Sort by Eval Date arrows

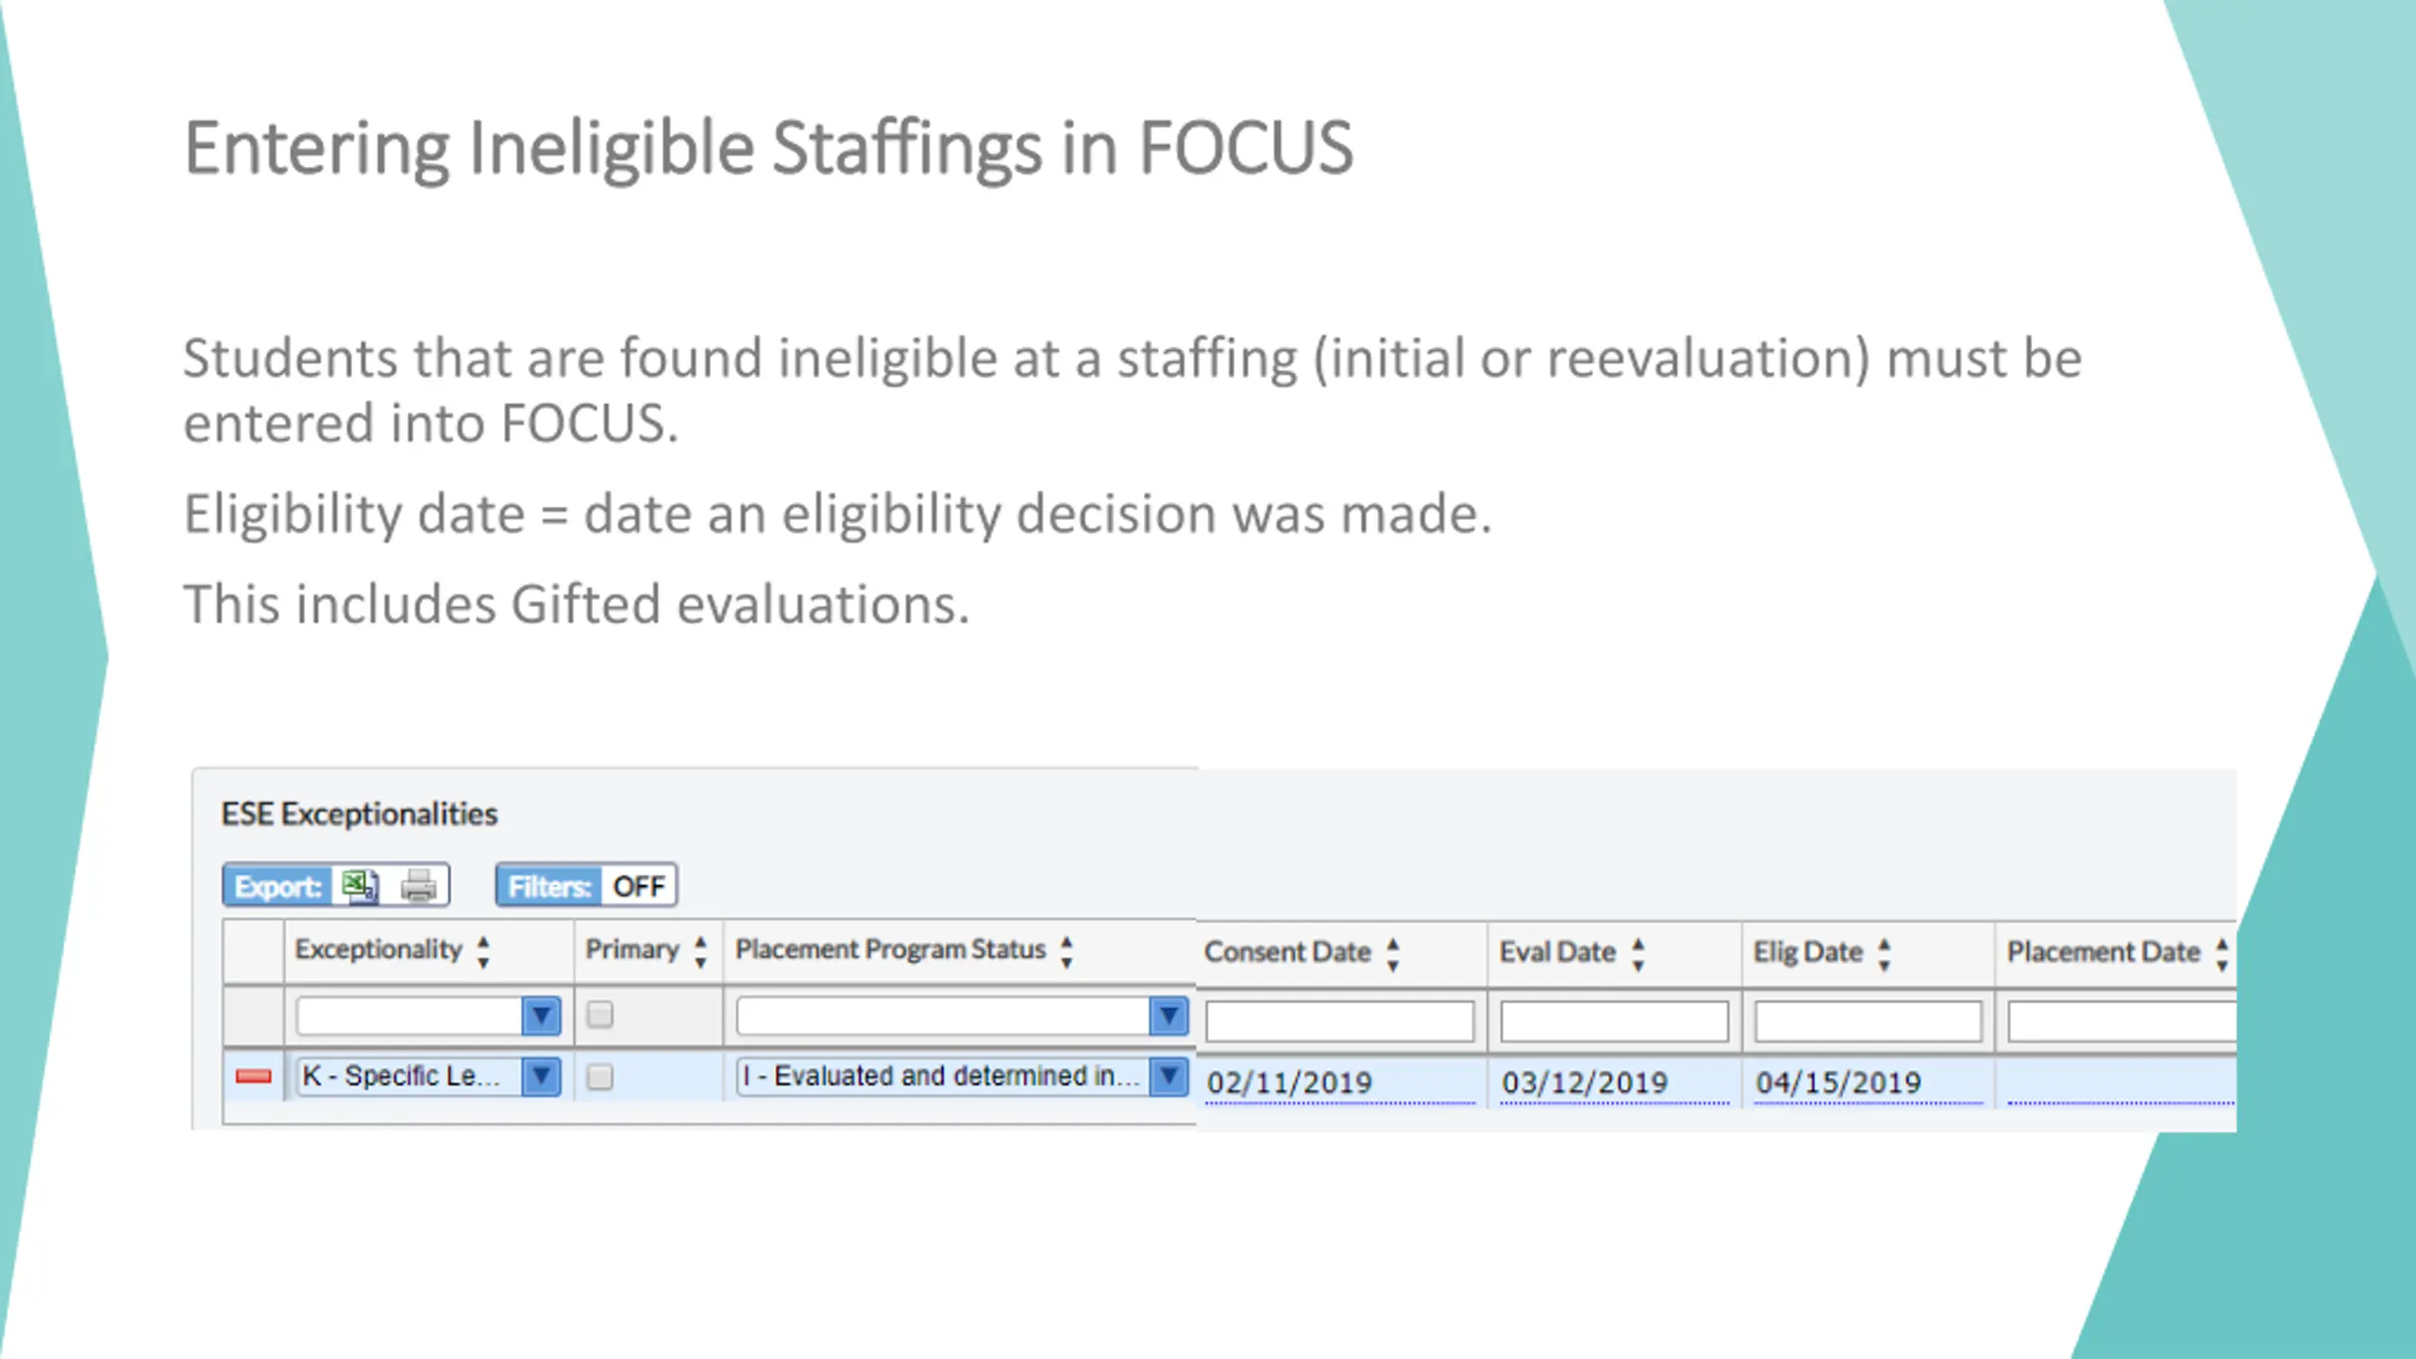(1638, 953)
